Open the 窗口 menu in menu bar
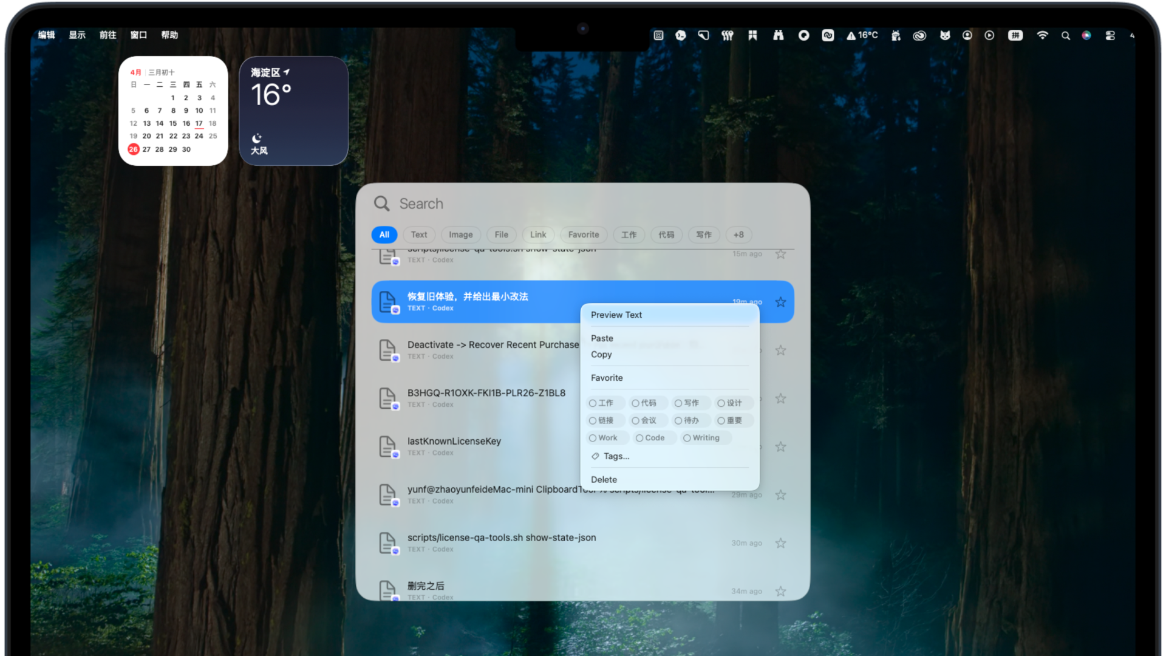The width and height of the screenshot is (1166, 656). 138,35
